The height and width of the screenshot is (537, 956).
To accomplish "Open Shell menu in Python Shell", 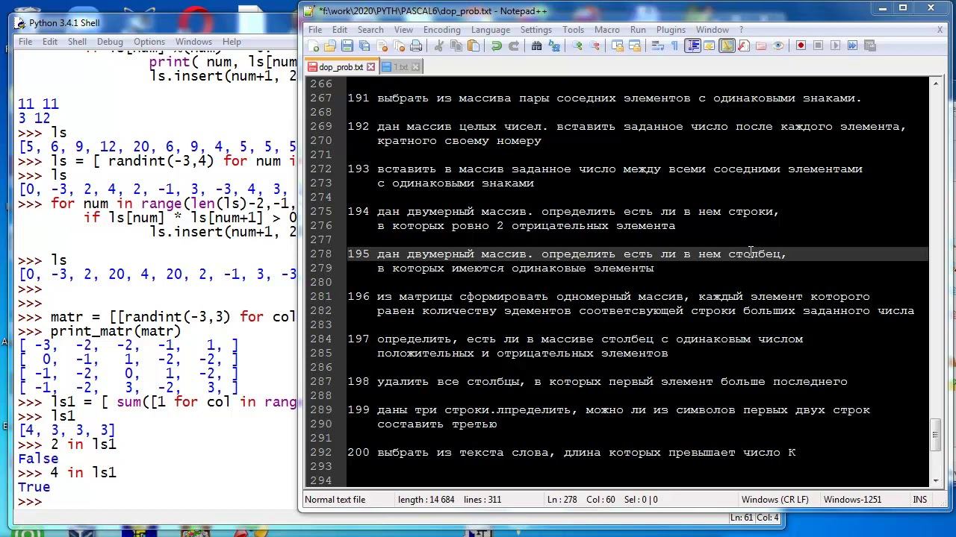I will [x=78, y=42].
